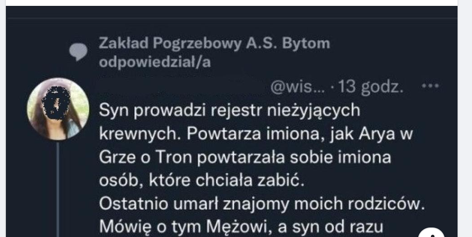472x237 pixels.
Task: Click the line "Syn prowadzi rejestr nieżyjących"
Action: click(x=229, y=111)
